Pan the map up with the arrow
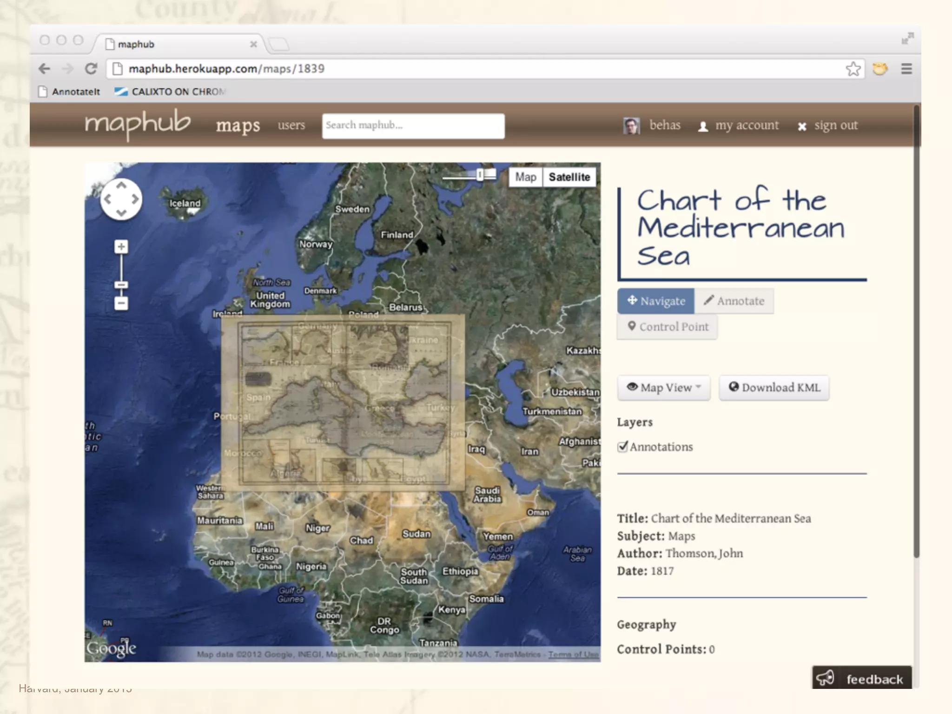The height and width of the screenshot is (714, 952). [x=121, y=185]
